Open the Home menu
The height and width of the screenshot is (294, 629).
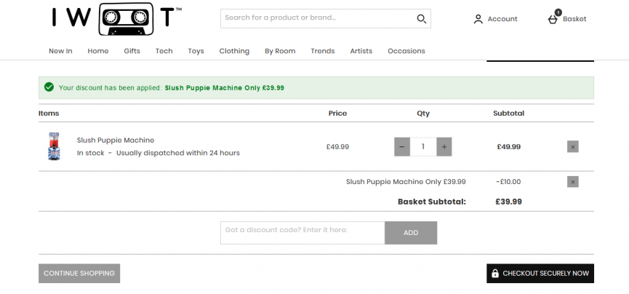(98, 51)
